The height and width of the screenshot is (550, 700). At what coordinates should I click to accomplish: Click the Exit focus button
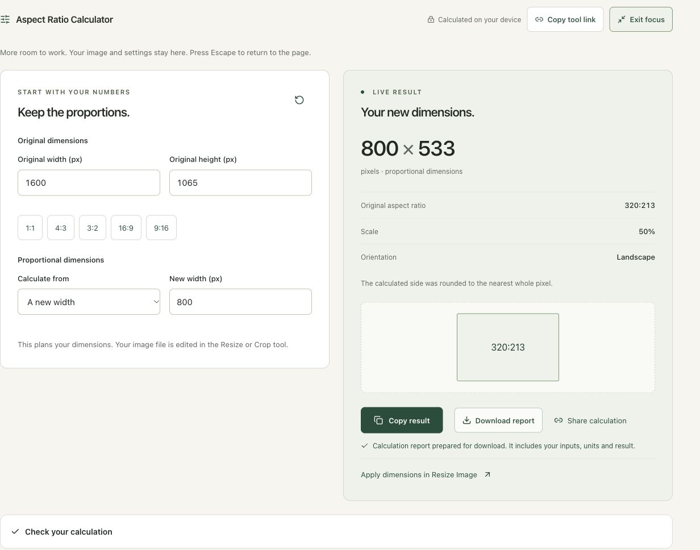(x=641, y=19)
